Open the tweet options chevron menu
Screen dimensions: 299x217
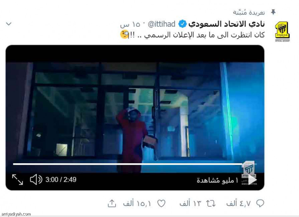(9, 24)
